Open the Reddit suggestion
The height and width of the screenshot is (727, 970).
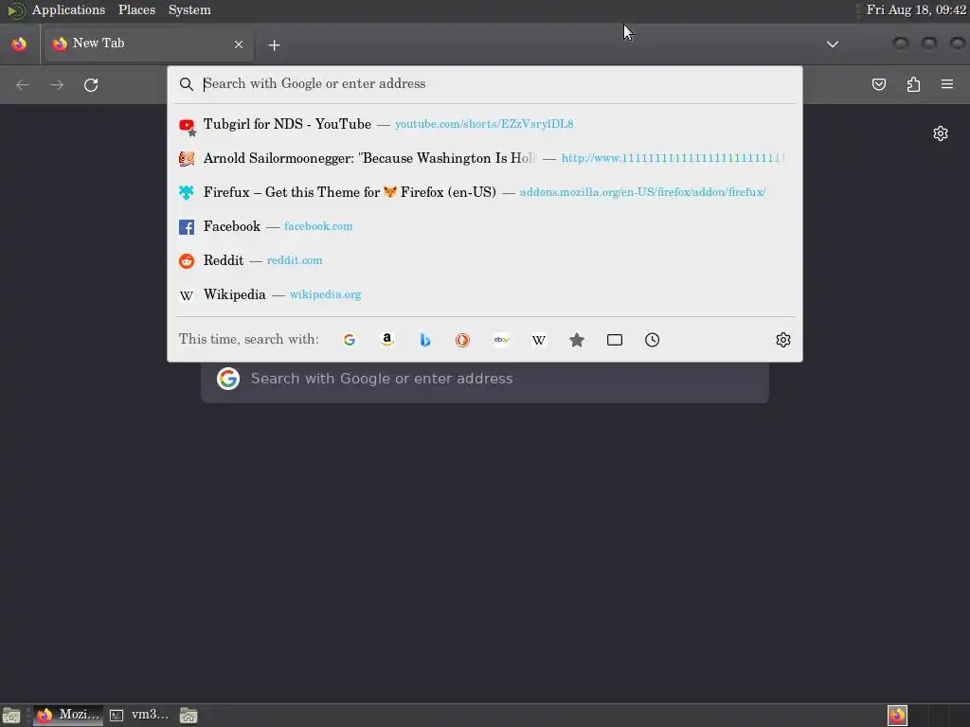(485, 260)
